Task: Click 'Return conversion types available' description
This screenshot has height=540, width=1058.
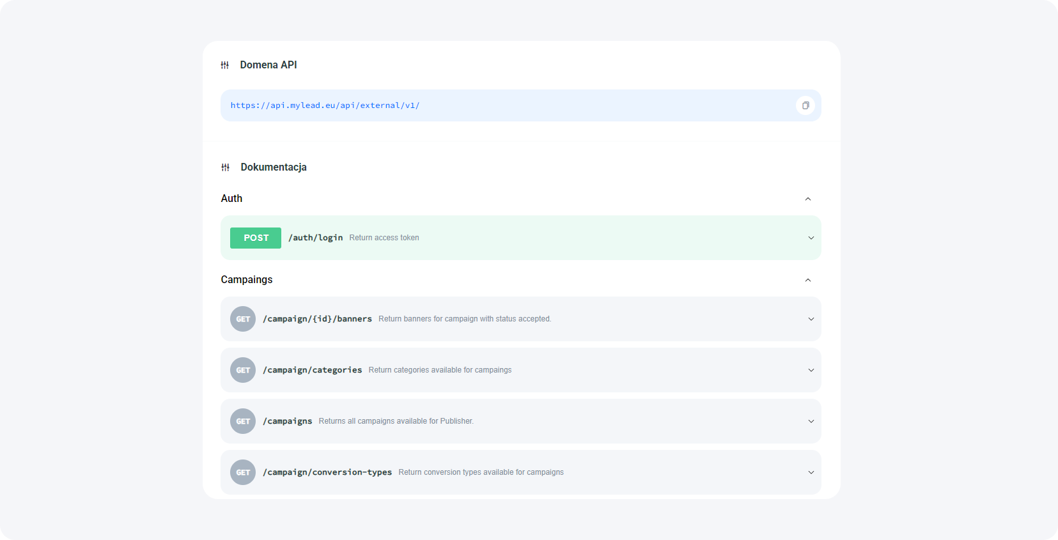Action: point(481,472)
